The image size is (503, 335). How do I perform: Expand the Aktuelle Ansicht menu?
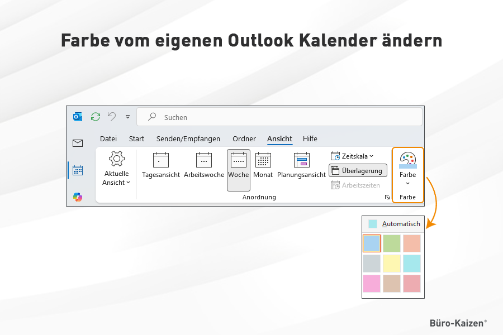pyautogui.click(x=116, y=169)
